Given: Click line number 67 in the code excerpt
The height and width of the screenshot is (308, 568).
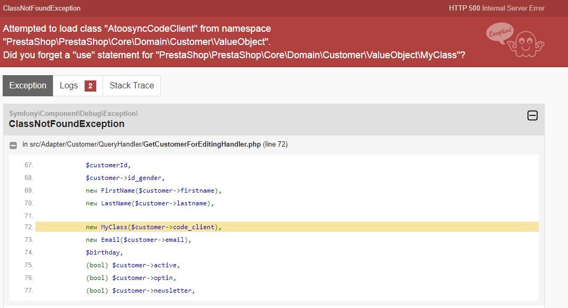Looking at the screenshot, I should pos(29,165).
